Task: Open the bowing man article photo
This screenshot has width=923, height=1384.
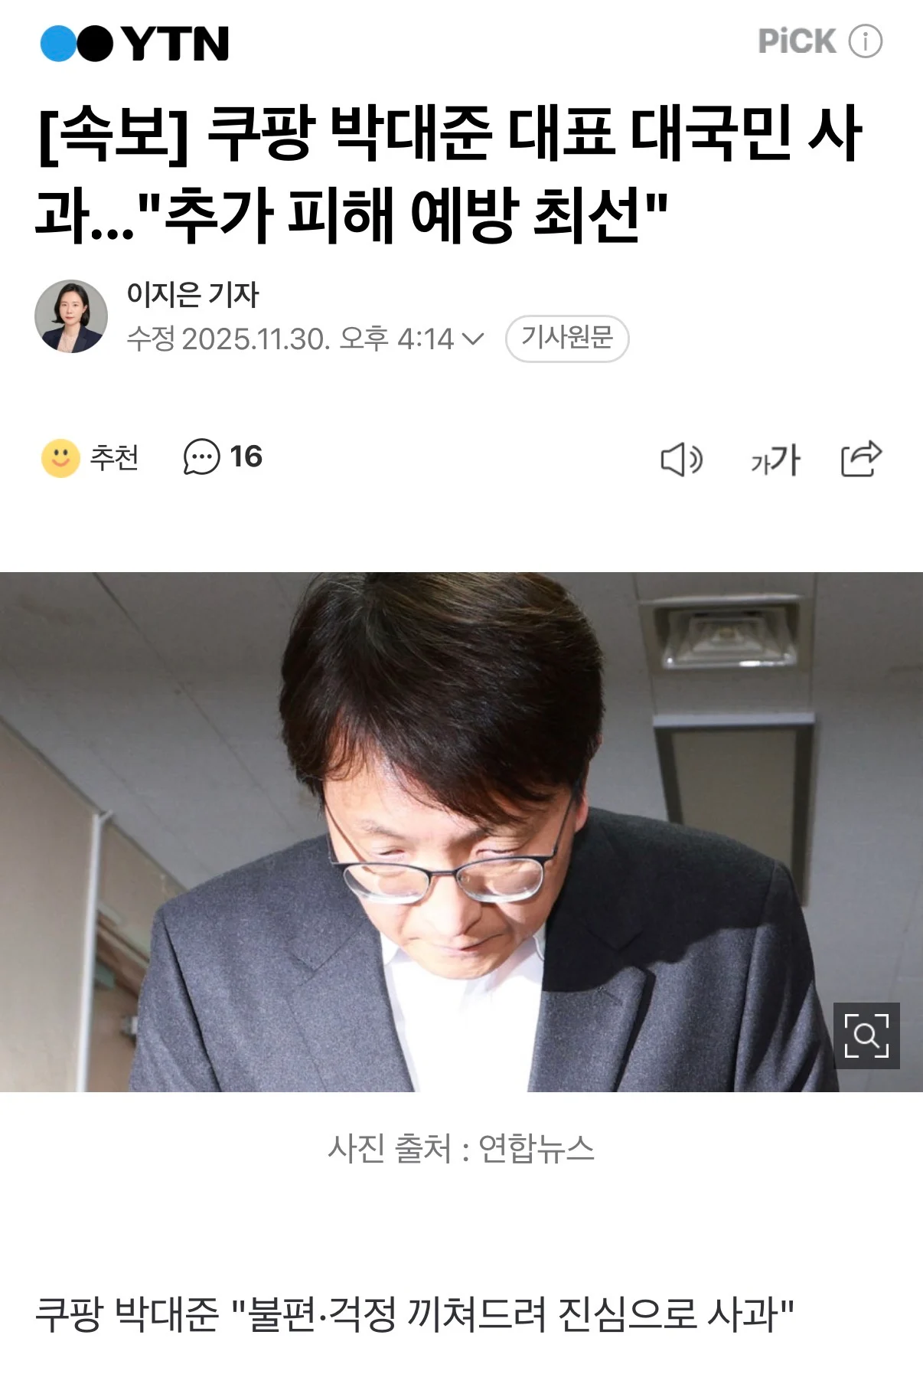Action: click(x=461, y=832)
